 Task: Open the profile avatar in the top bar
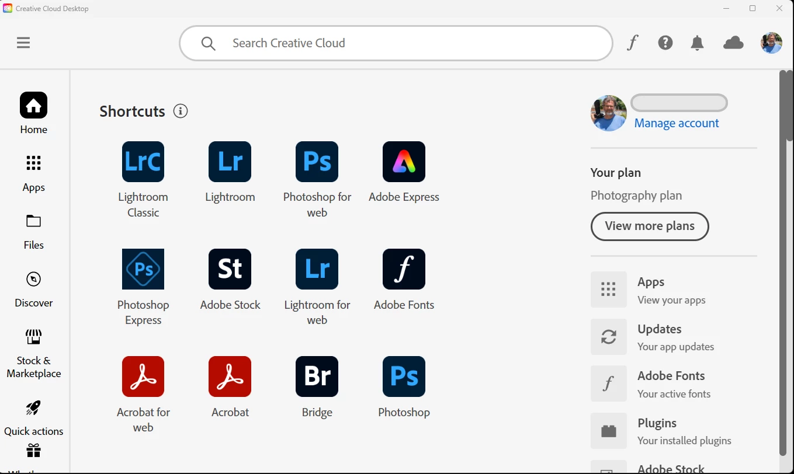[771, 43]
